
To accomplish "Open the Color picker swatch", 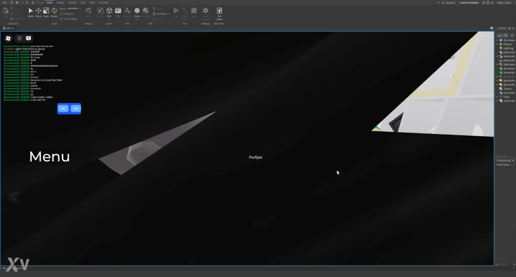I will (x=137, y=11).
